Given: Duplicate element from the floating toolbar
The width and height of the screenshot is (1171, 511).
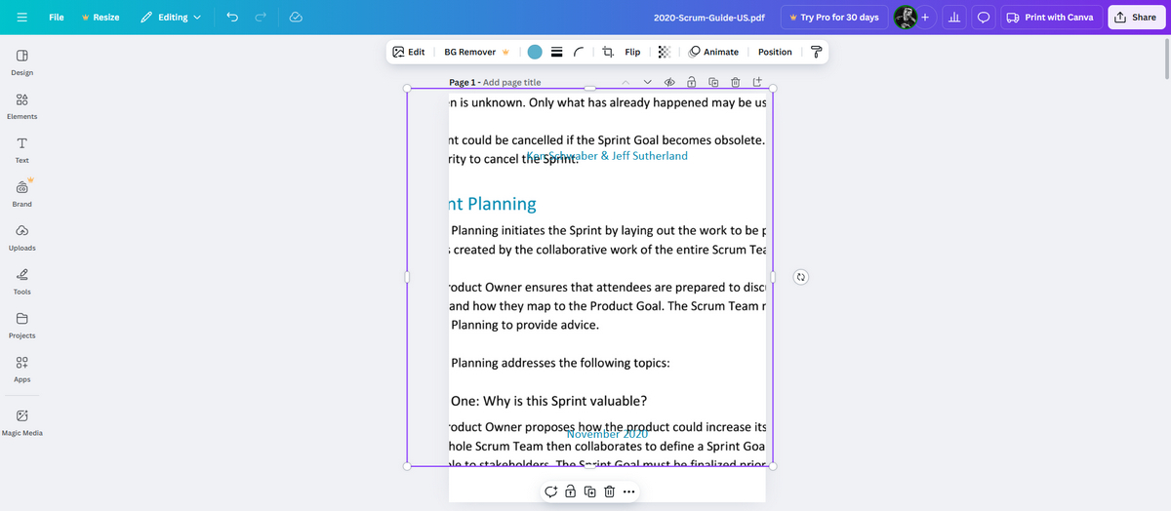Looking at the screenshot, I should [590, 491].
